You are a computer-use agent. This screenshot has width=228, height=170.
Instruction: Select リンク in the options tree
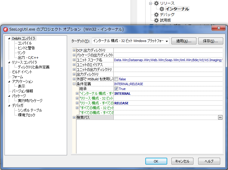pos(21,53)
